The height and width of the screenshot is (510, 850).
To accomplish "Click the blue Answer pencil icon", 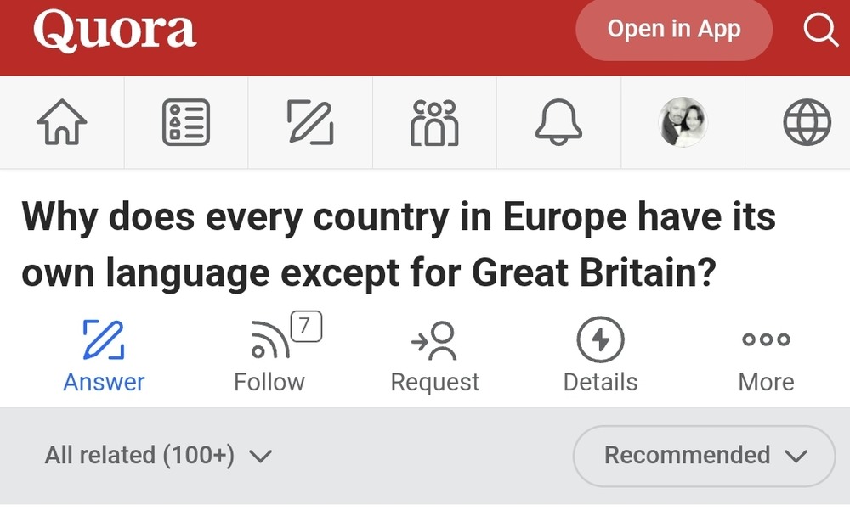I will click(x=104, y=339).
